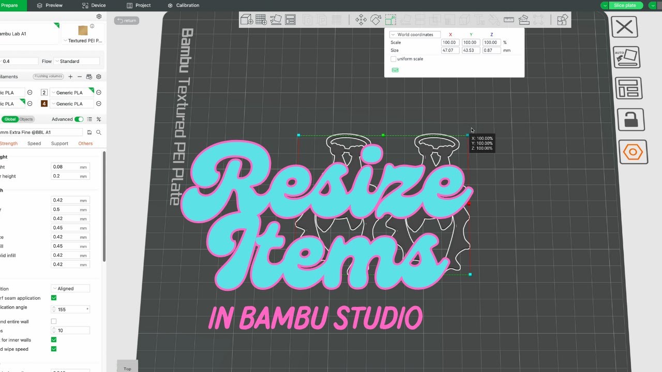Toggle the Advanced mode switch
The image size is (662, 372).
click(x=79, y=119)
